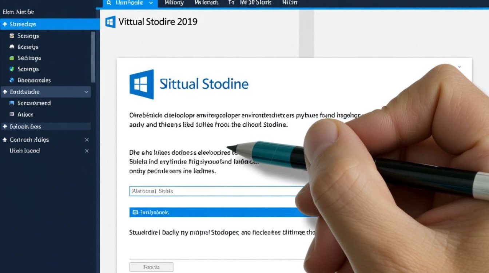Viewport: 489px width, 273px height.
Task: Click the green icon beside Sedirage
Action: (11, 58)
